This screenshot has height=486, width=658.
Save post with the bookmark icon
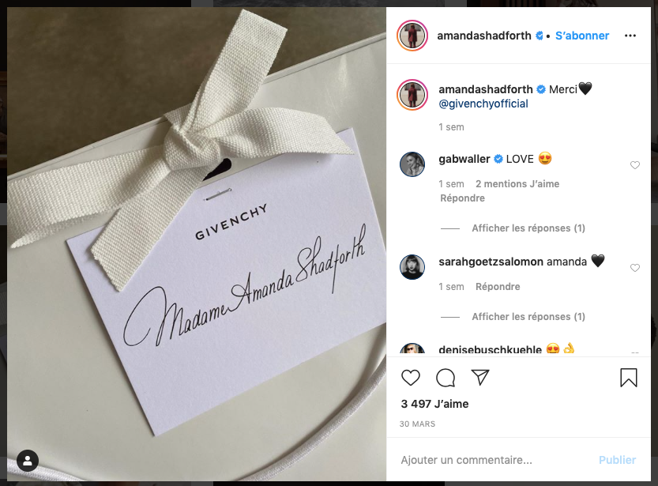coord(628,377)
